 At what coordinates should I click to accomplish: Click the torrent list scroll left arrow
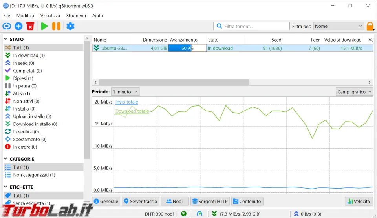point(95,82)
